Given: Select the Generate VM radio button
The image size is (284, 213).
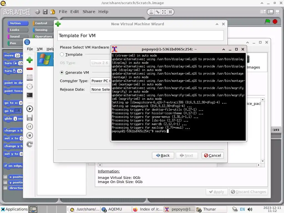Looking at the screenshot, I should [62, 72].
